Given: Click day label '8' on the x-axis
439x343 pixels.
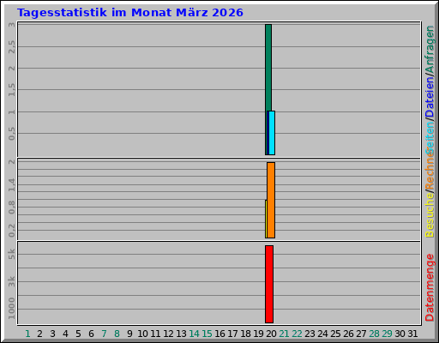Looking at the screenshot, I should click(117, 334).
